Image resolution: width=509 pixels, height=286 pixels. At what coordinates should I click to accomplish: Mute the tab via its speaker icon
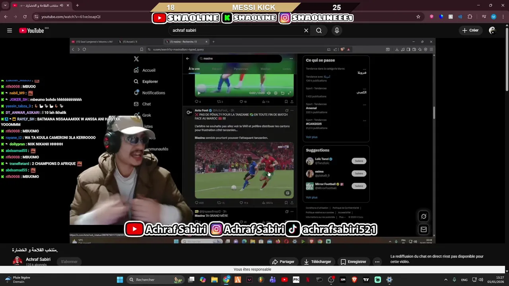(x=62, y=6)
